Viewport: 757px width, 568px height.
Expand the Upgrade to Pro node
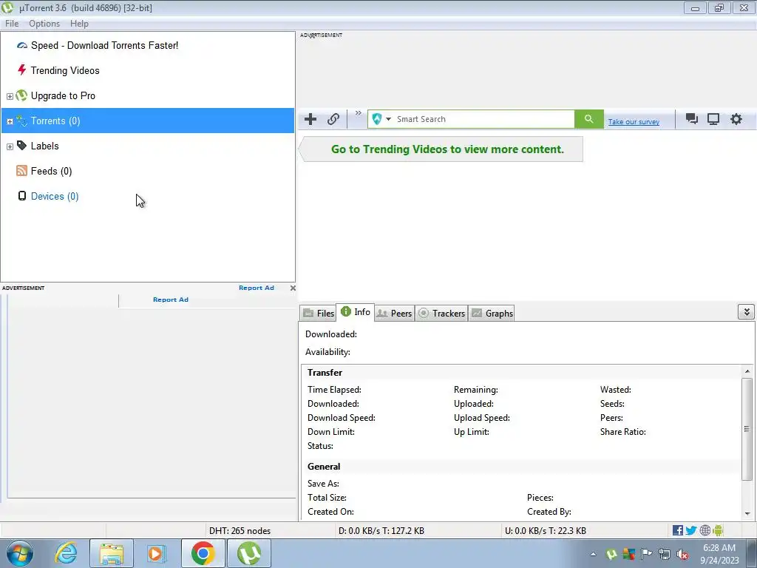[10, 96]
